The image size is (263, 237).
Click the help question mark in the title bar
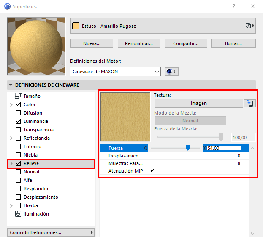pos(234,6)
